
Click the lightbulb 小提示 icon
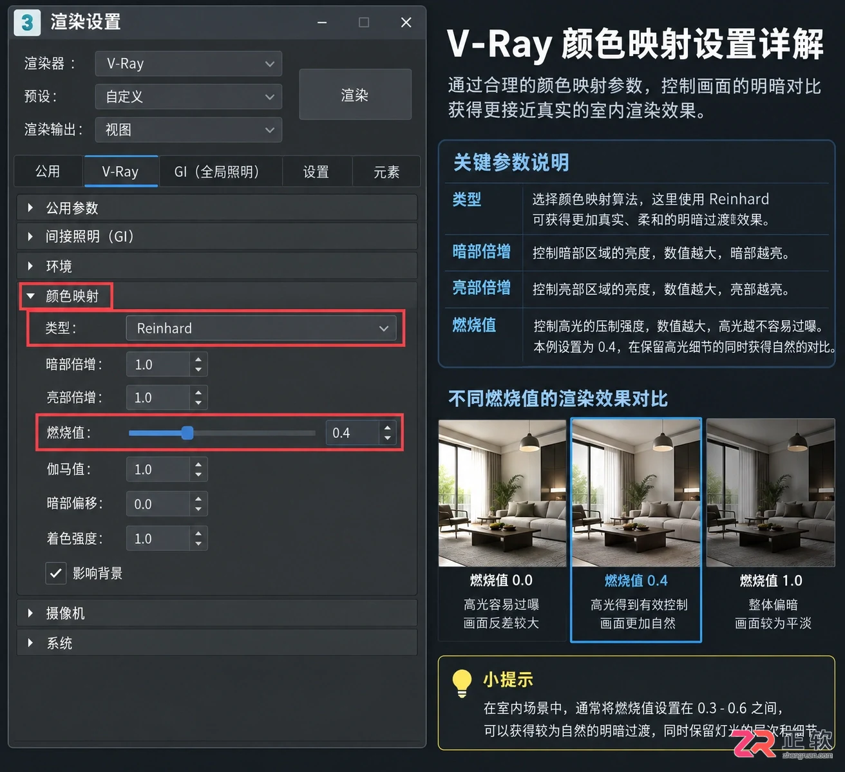462,683
